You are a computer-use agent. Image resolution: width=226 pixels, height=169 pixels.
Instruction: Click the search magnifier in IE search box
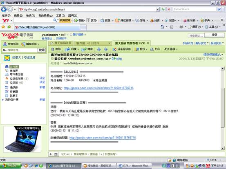pyautogui.click(x=219, y=9)
